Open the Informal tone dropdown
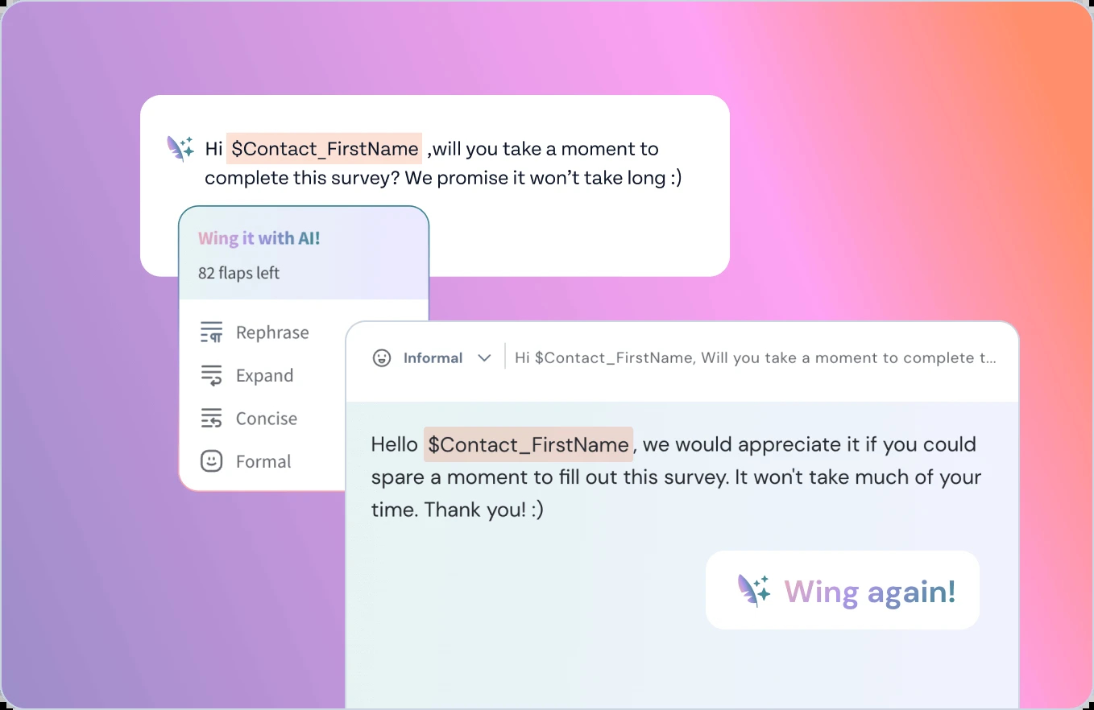1094x710 pixels. pos(432,358)
